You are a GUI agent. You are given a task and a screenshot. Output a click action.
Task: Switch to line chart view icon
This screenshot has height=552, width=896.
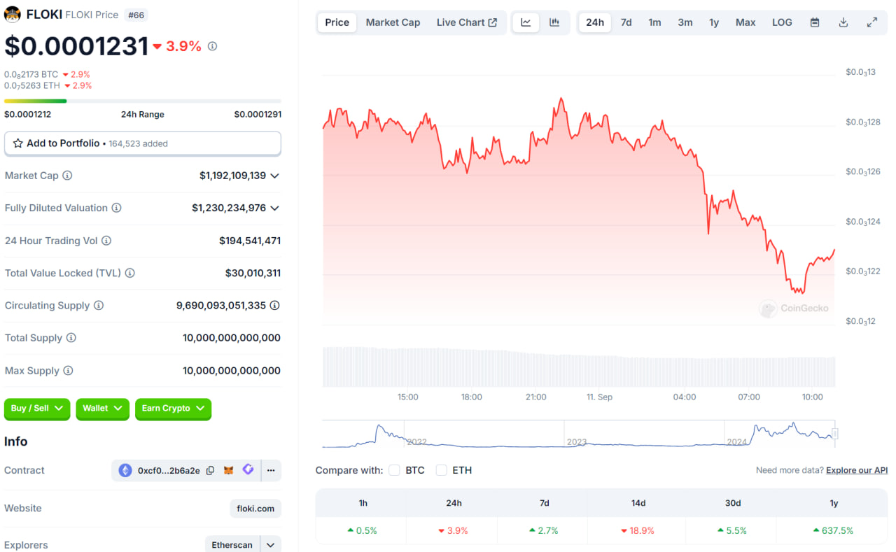pyautogui.click(x=526, y=22)
